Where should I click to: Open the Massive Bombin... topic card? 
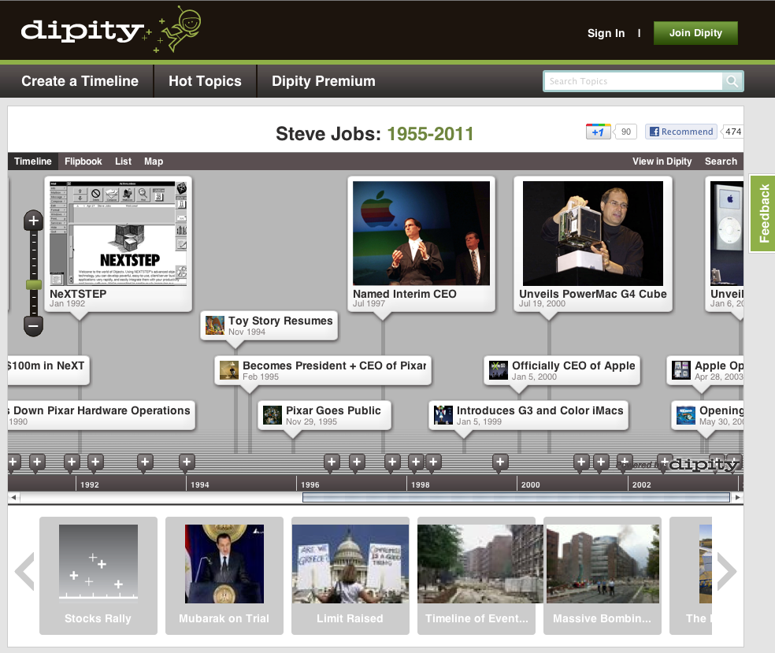(x=603, y=575)
